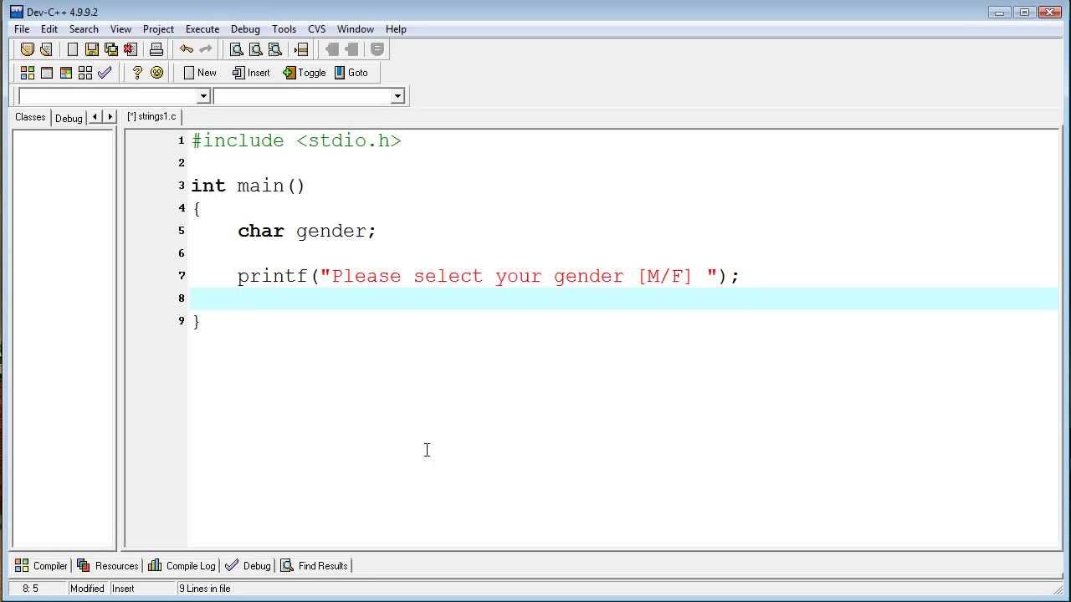Open the first class browser dropdown
The image size is (1071, 602).
pyautogui.click(x=203, y=96)
